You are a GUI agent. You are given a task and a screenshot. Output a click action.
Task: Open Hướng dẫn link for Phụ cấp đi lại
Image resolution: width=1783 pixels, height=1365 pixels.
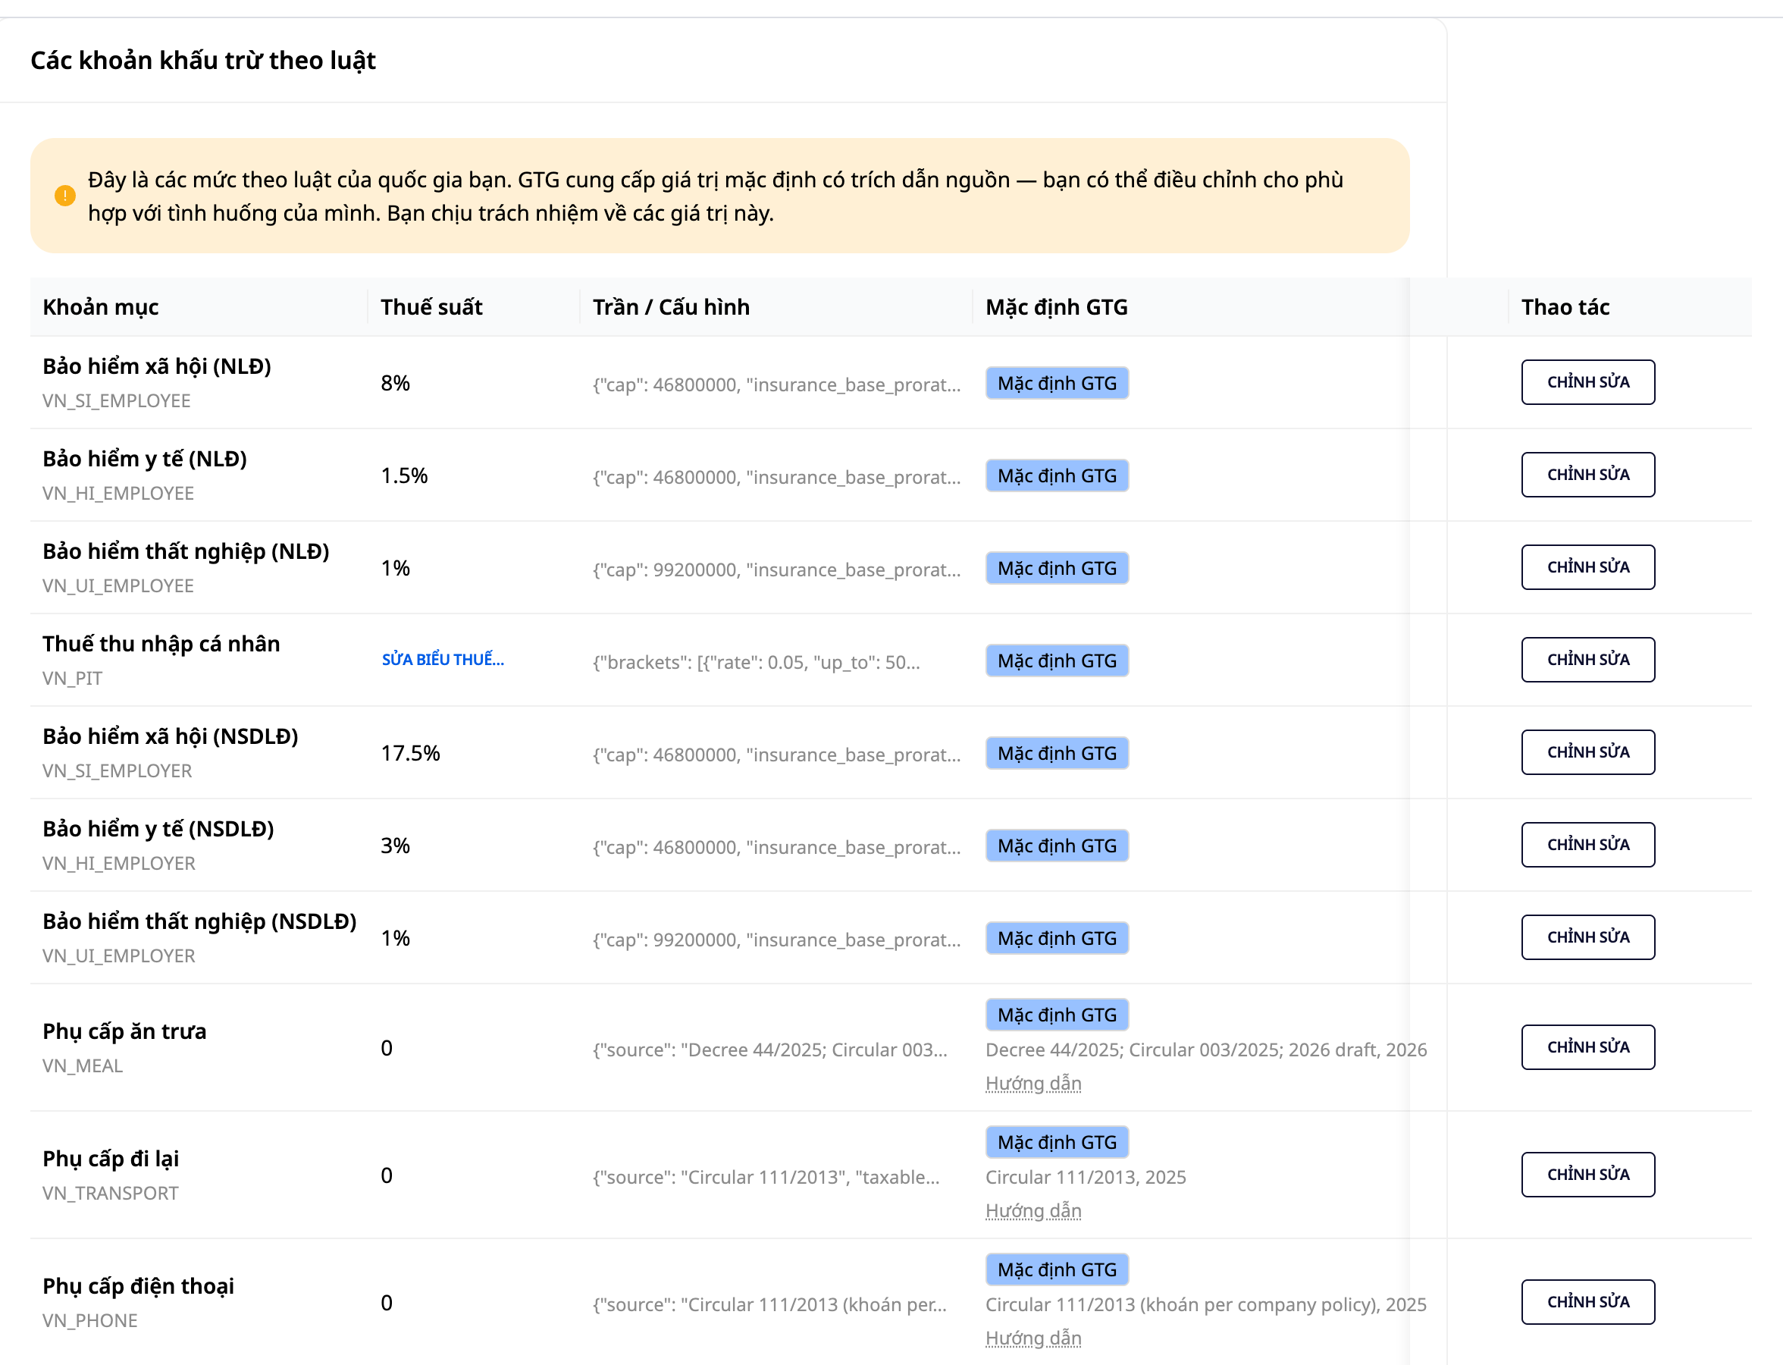[1033, 1210]
